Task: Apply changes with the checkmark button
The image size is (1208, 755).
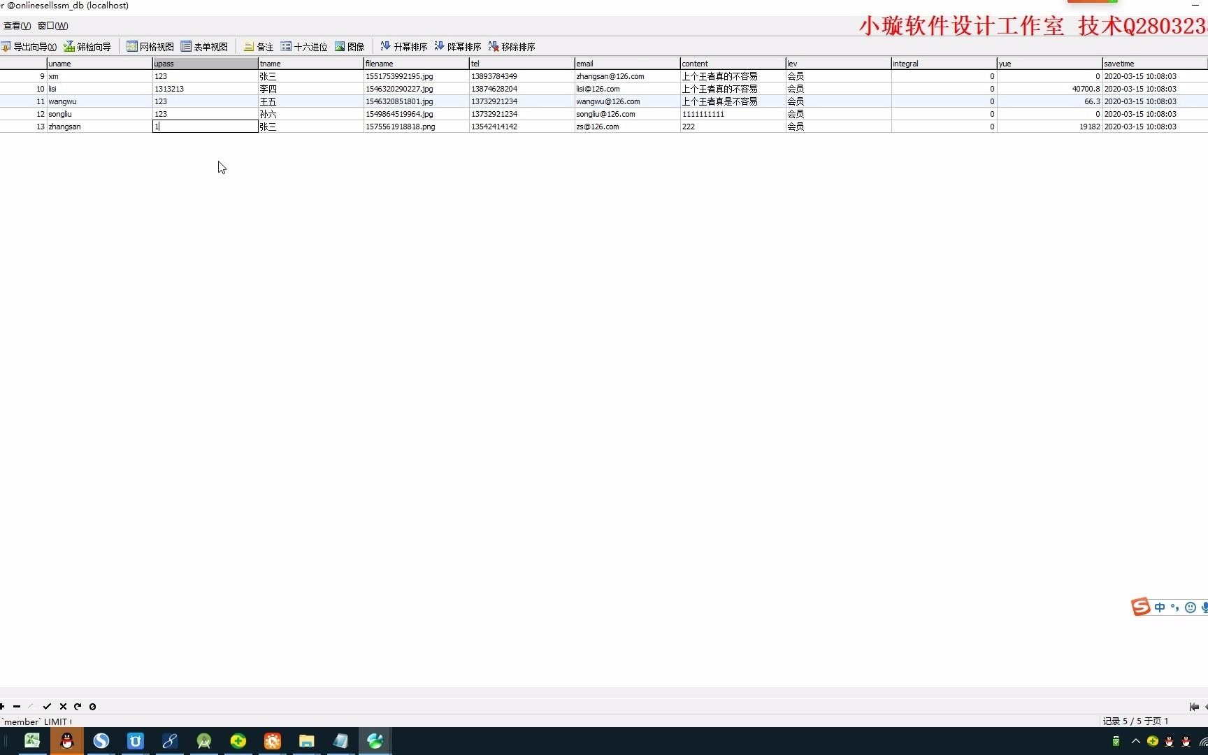Action: (47, 707)
